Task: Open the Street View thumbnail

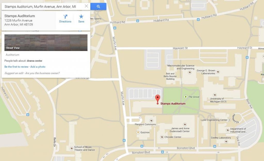Action: click(46, 43)
